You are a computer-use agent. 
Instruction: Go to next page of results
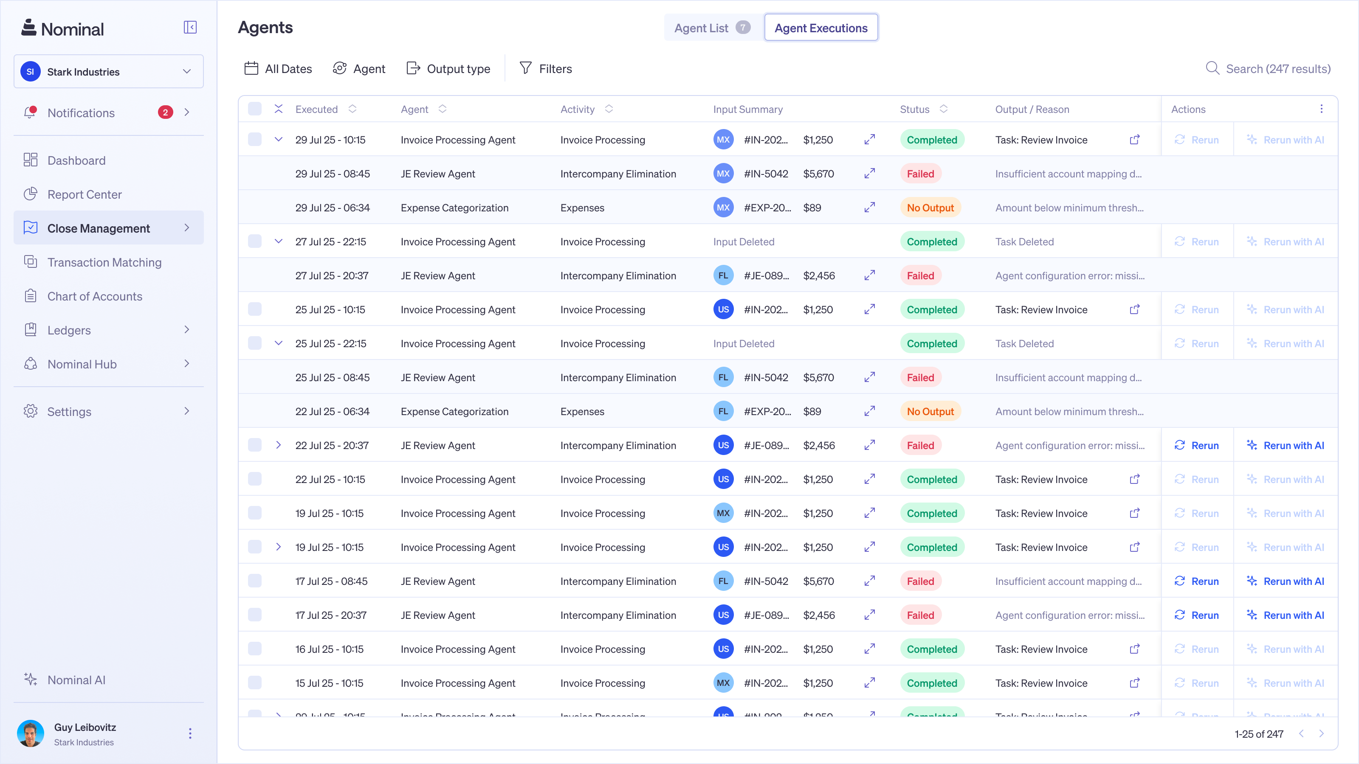click(x=1322, y=733)
